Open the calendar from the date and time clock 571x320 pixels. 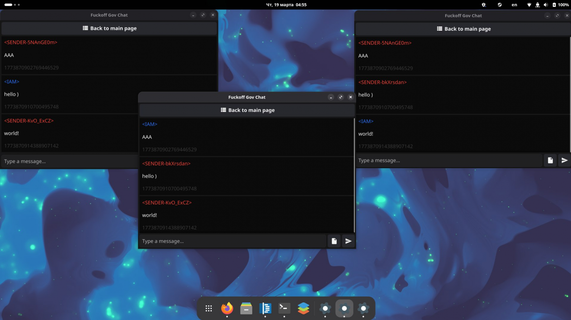coord(286,5)
